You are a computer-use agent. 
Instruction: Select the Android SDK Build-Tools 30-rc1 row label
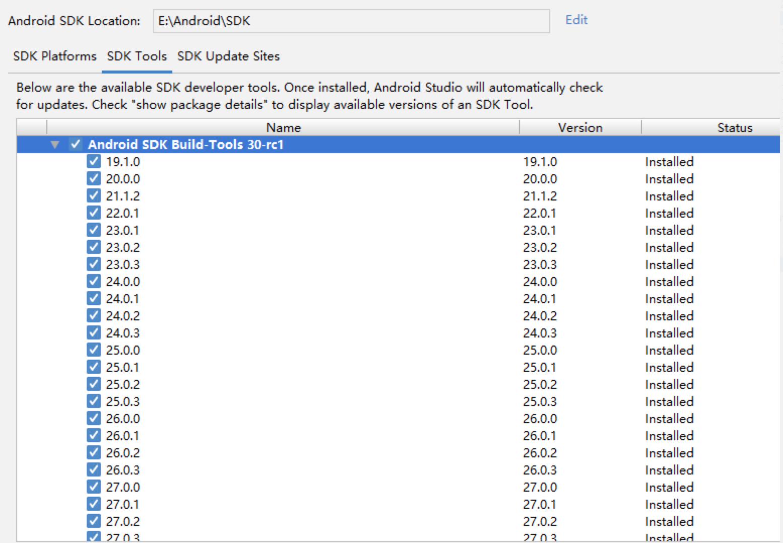[186, 145]
